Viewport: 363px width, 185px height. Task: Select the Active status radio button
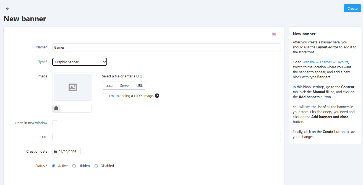click(x=54, y=166)
